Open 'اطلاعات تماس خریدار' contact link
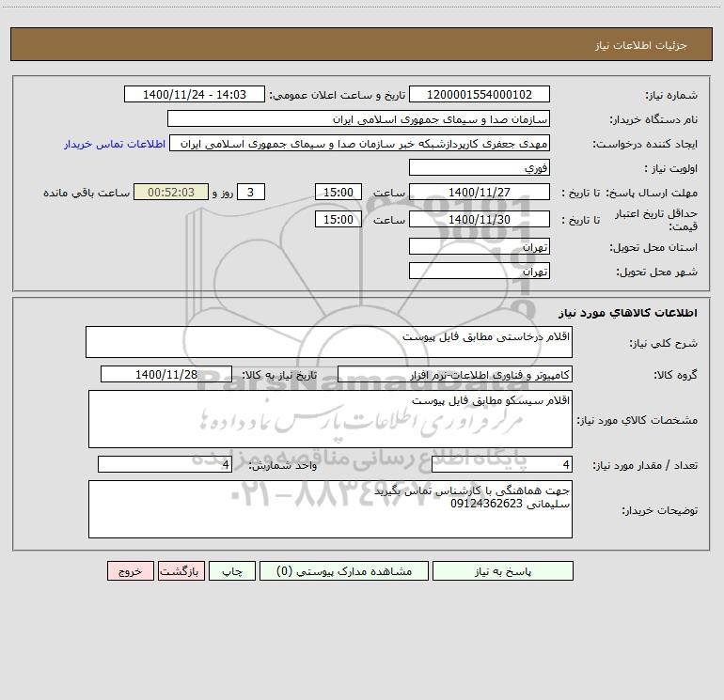Viewport: 724px width, 700px height. pyautogui.click(x=115, y=144)
